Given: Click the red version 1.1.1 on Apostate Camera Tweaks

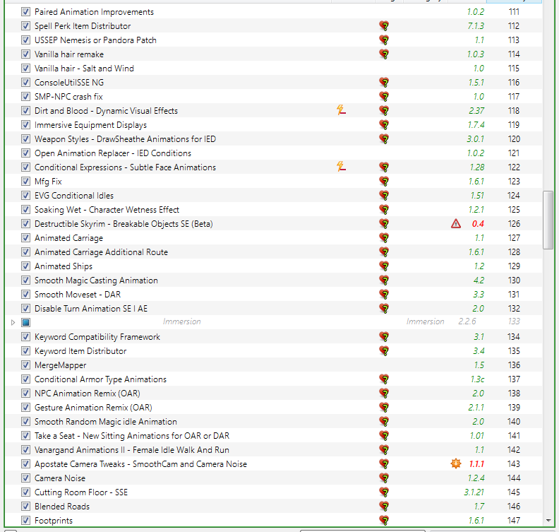Looking at the screenshot, I should point(476,464).
